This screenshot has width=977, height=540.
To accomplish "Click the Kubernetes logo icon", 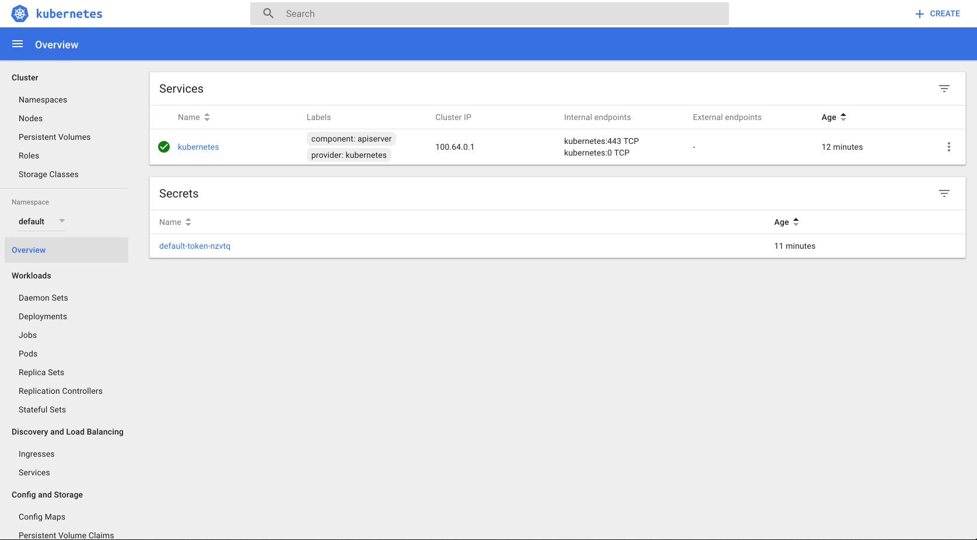I will (20, 13).
